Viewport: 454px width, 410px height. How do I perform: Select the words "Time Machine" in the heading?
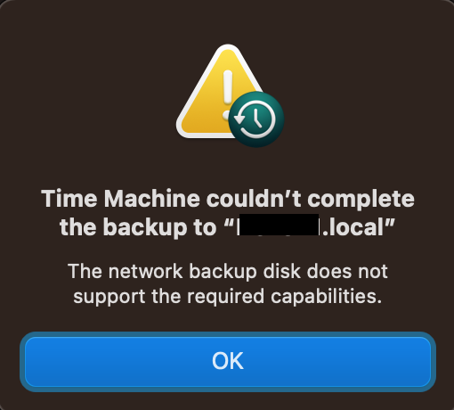pyautogui.click(x=120, y=199)
